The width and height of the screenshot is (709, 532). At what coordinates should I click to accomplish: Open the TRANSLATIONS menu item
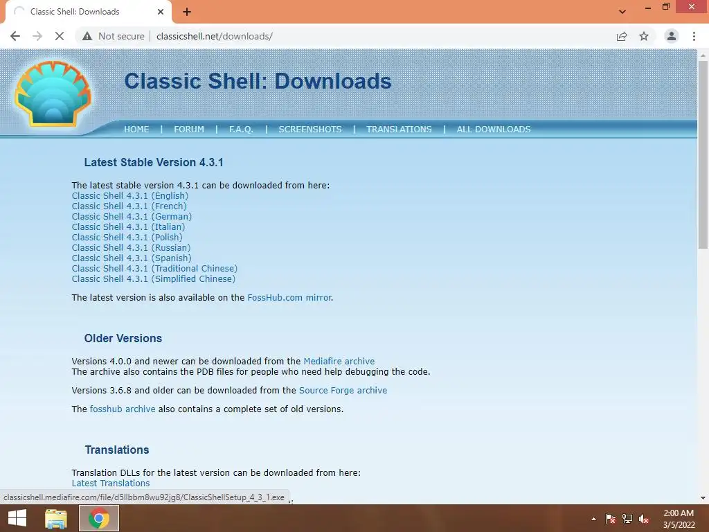(x=399, y=130)
